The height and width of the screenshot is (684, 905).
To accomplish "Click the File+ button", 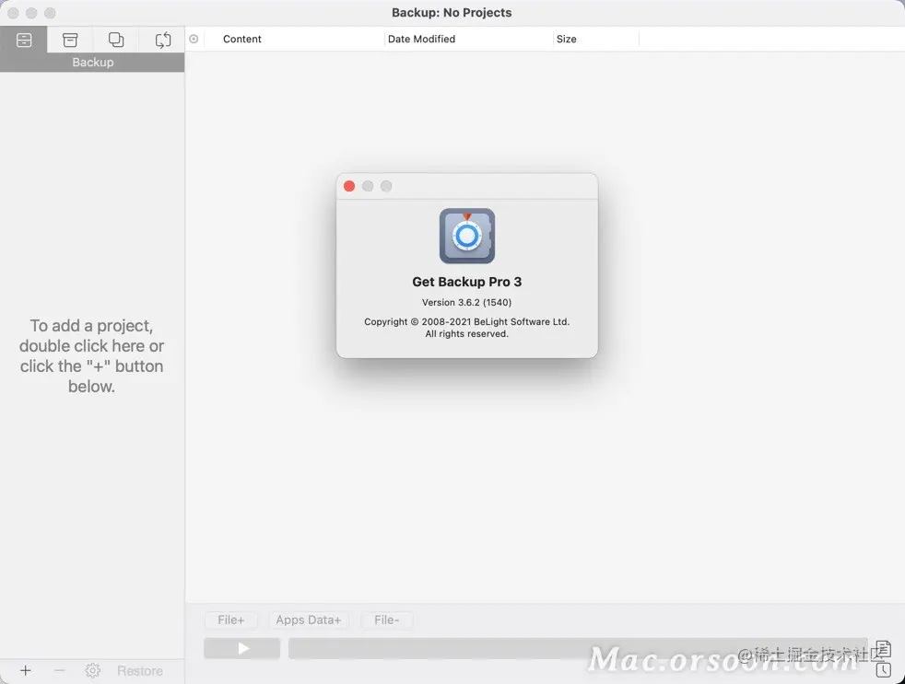I will (x=231, y=620).
